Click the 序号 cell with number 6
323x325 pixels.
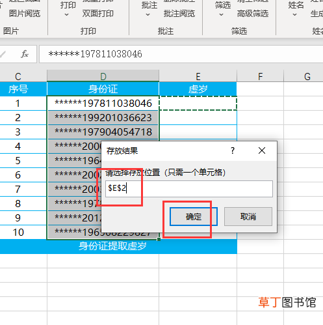23,175
